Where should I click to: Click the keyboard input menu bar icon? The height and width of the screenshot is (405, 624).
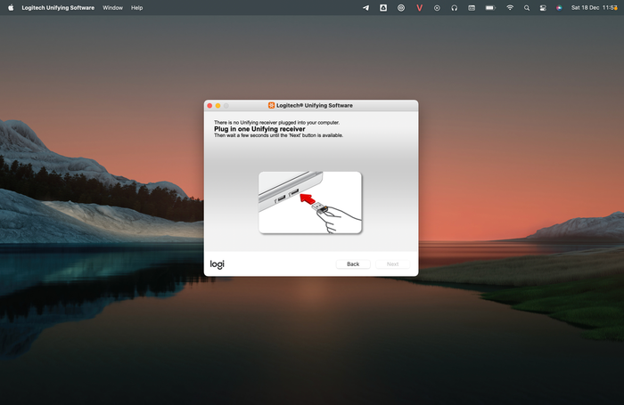click(472, 7)
